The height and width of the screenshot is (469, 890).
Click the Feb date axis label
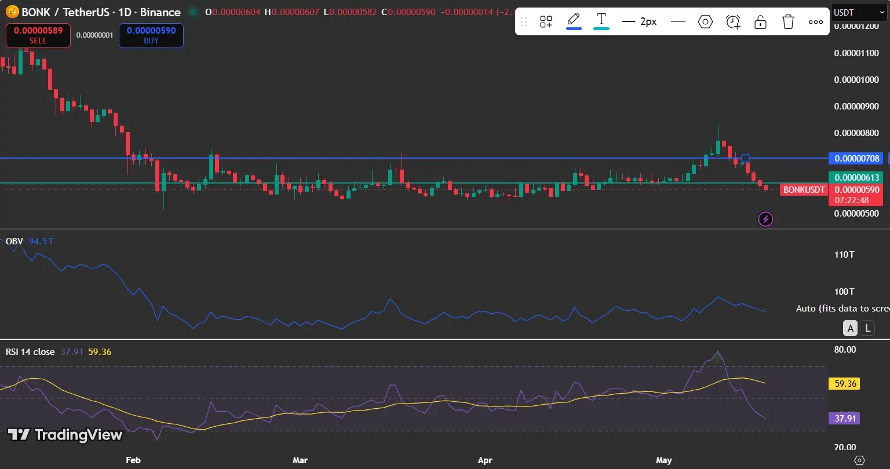133,460
